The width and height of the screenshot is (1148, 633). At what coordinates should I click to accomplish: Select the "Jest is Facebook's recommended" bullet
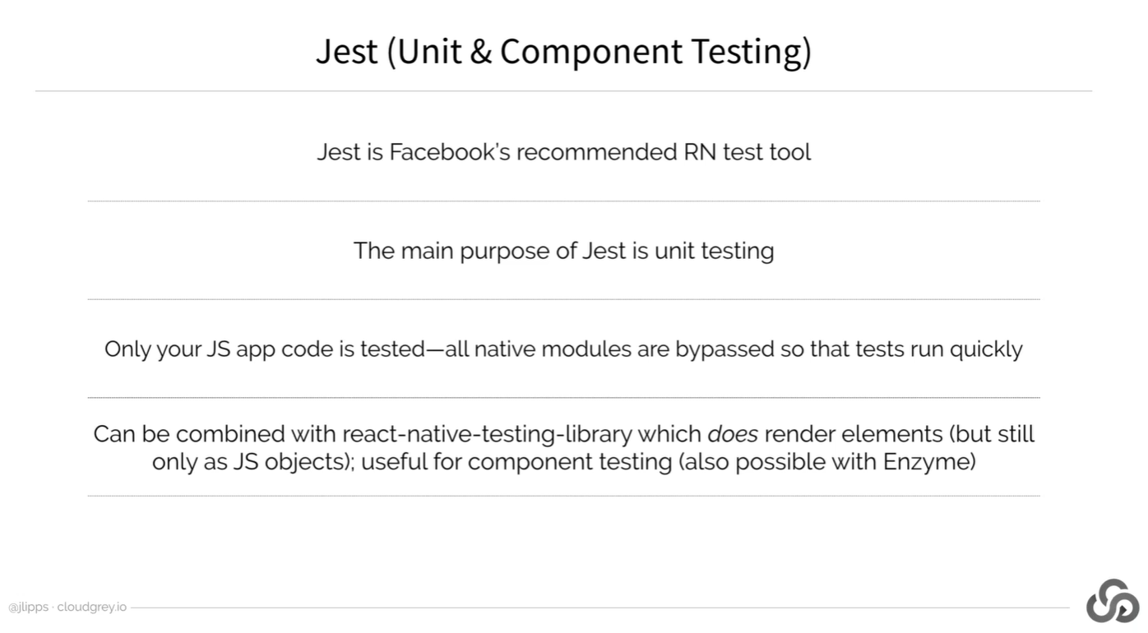(x=563, y=152)
